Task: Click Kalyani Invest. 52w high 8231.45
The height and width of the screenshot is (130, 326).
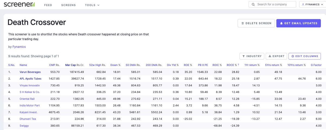Action: (x=100, y=112)
